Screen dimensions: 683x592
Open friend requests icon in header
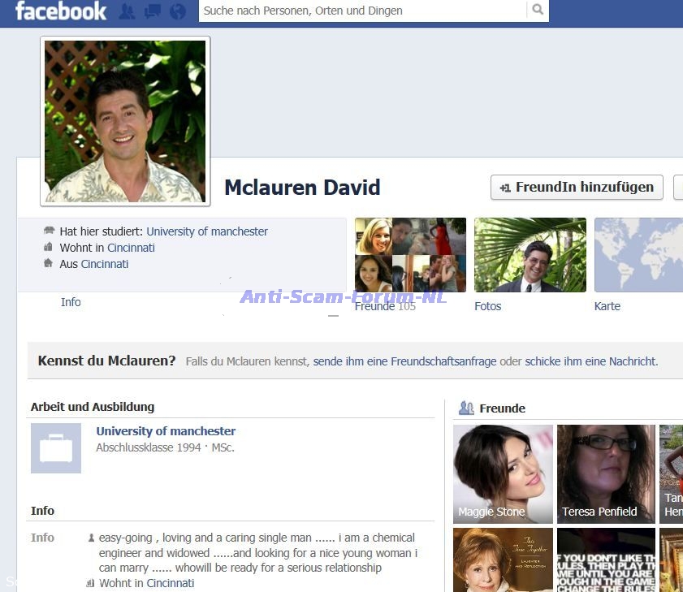[128, 11]
